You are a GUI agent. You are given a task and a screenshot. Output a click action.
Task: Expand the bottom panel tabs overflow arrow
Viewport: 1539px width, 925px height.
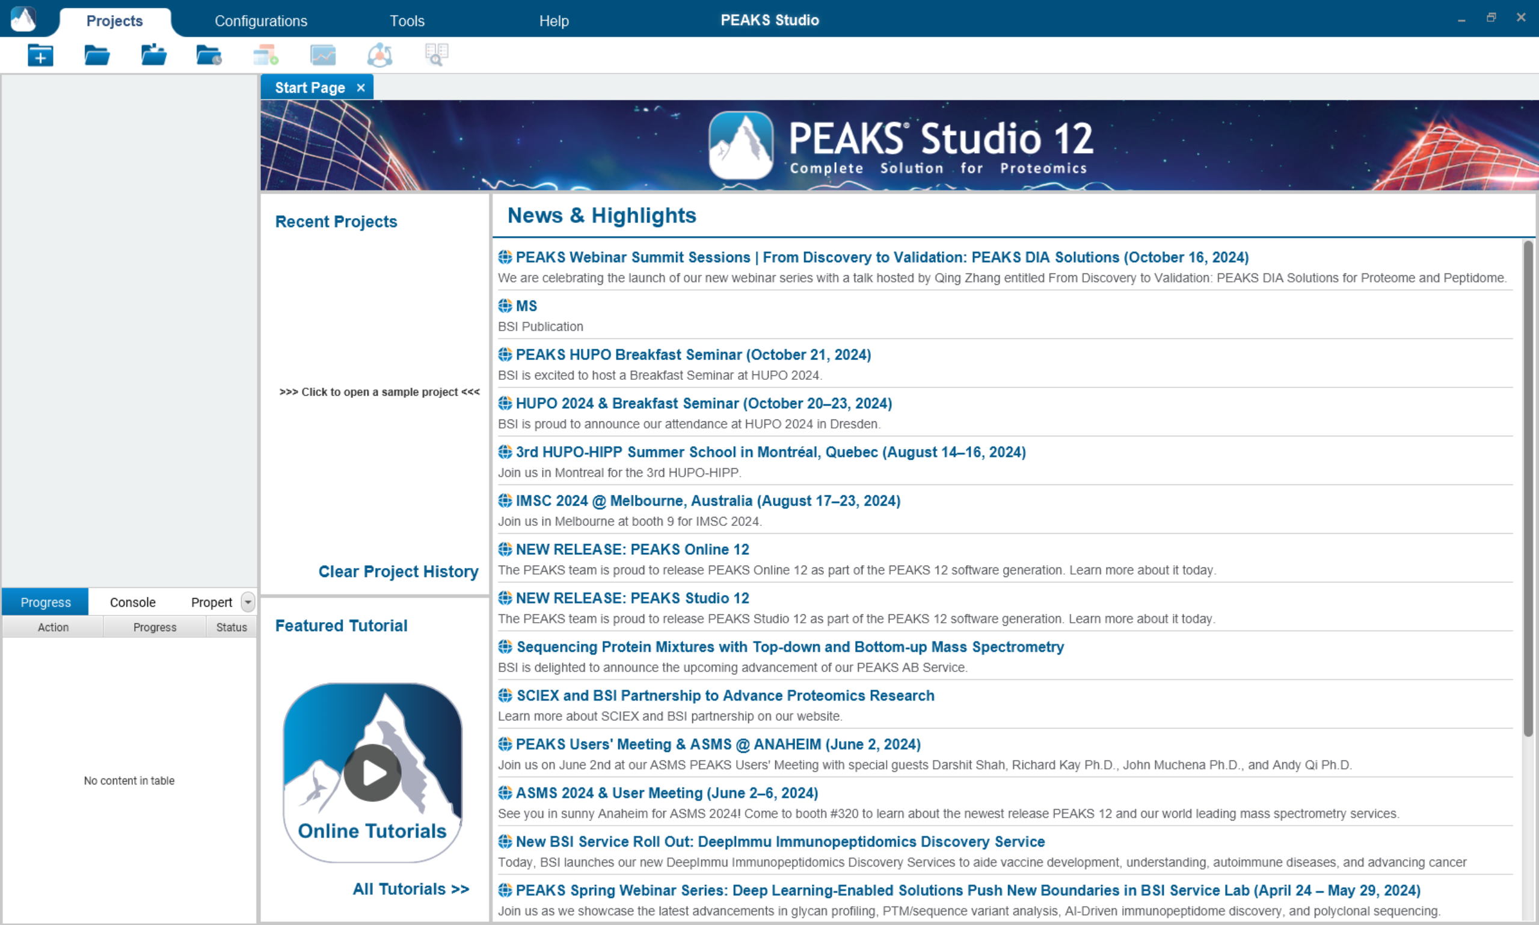pyautogui.click(x=248, y=602)
